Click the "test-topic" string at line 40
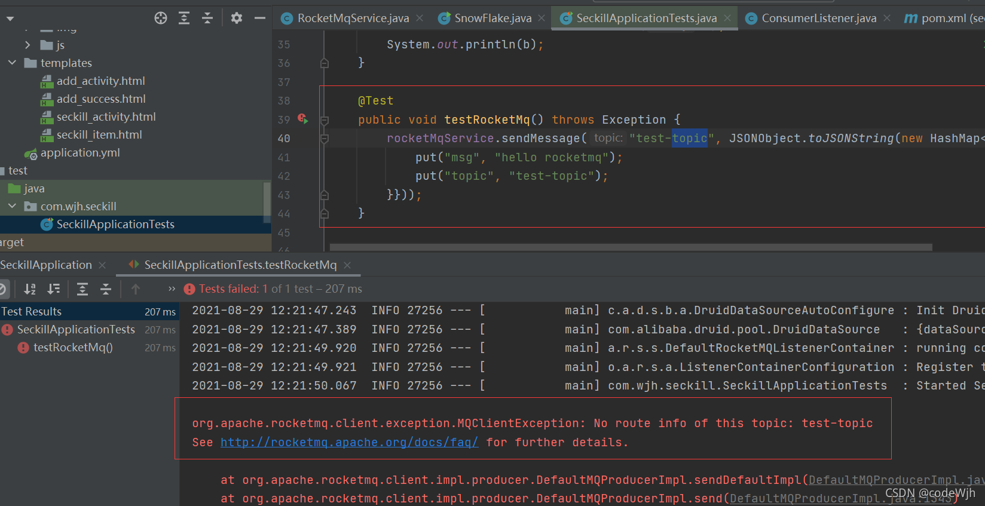 [x=672, y=139]
